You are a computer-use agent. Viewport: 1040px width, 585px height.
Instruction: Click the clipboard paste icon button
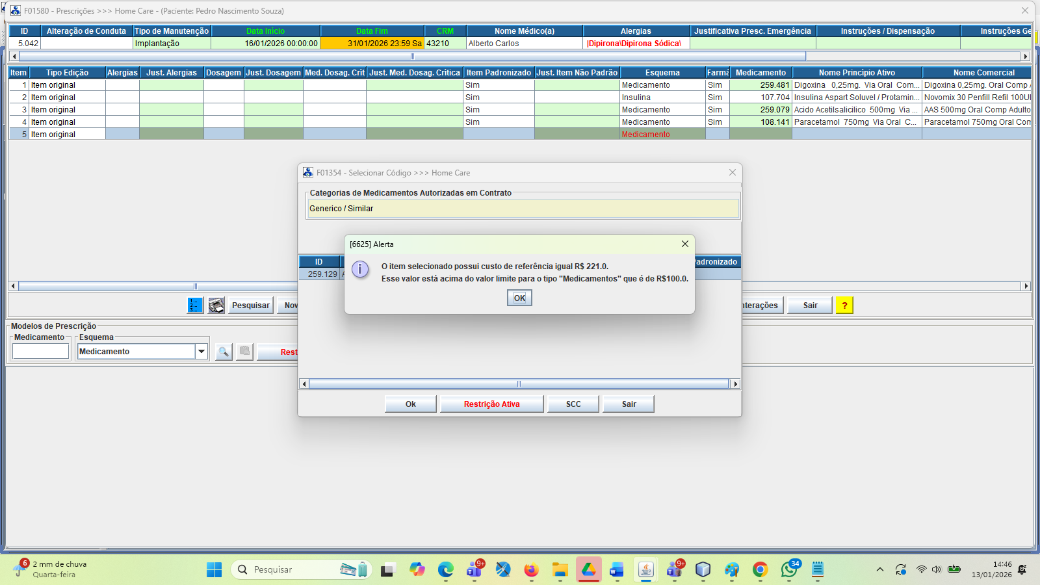(244, 352)
